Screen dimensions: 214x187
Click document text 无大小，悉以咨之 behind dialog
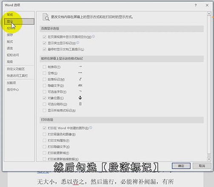61,181
